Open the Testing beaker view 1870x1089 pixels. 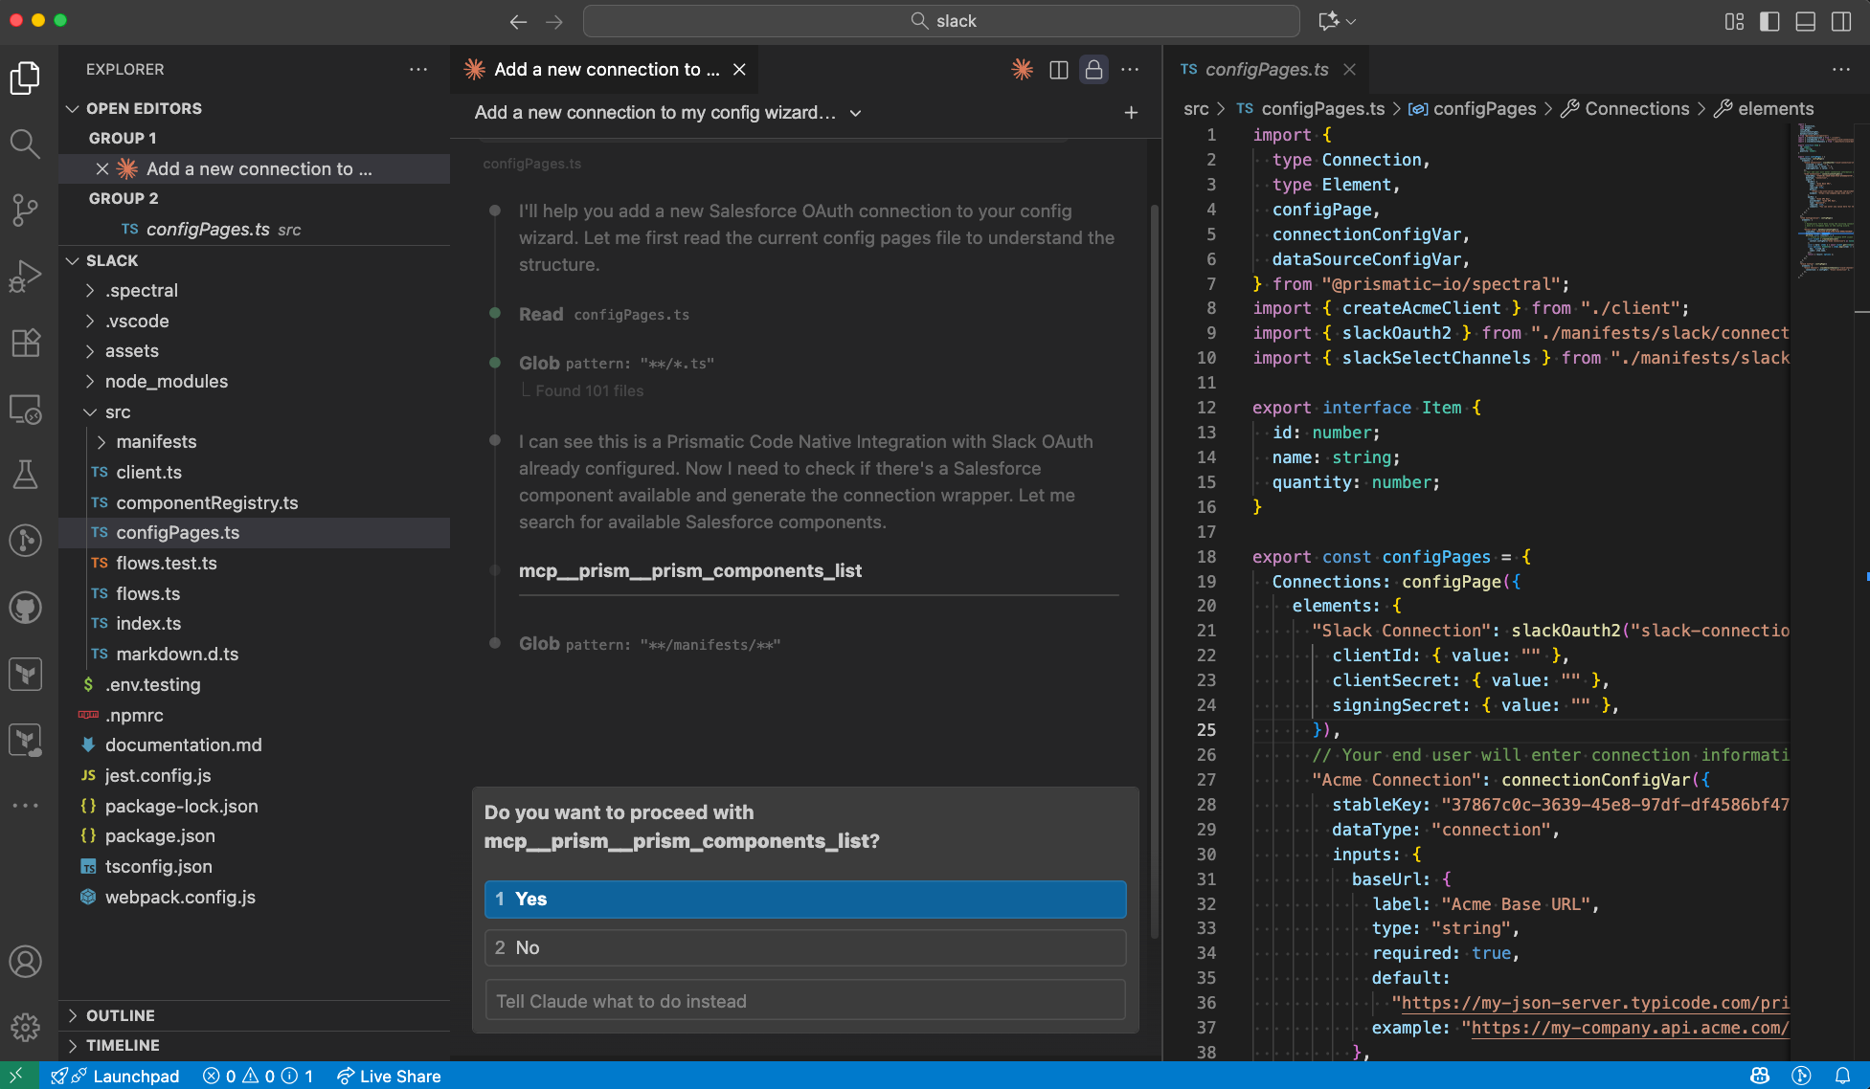pyautogui.click(x=25, y=474)
